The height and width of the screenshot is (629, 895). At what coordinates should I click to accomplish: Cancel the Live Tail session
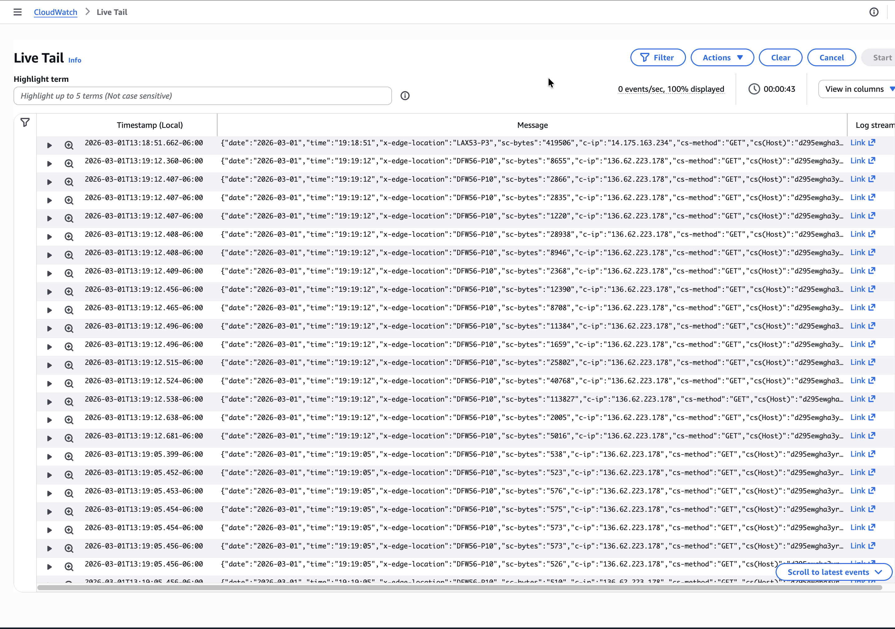[x=832, y=57]
